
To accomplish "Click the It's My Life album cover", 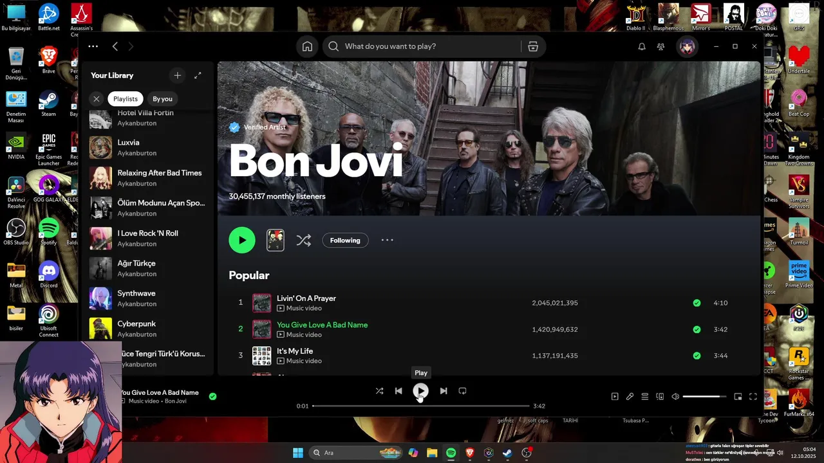I will tap(261, 356).
